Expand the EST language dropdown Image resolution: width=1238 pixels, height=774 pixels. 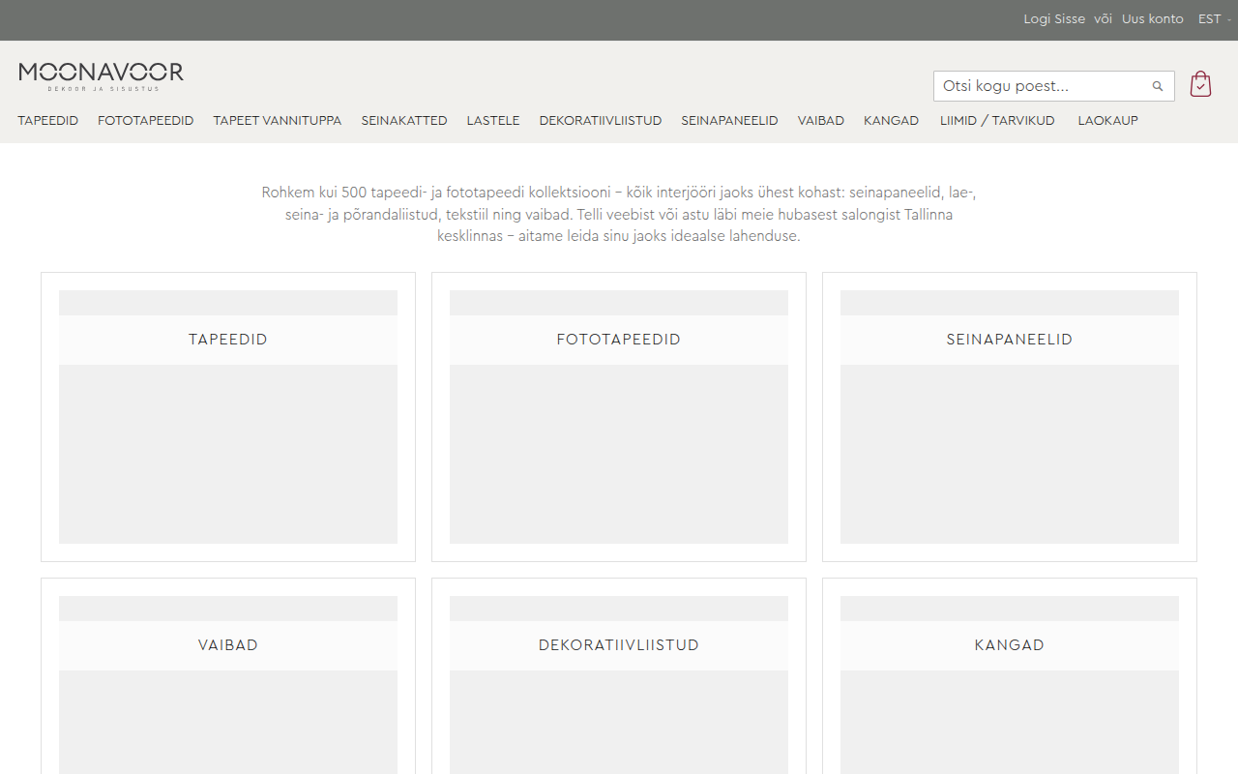point(1215,19)
